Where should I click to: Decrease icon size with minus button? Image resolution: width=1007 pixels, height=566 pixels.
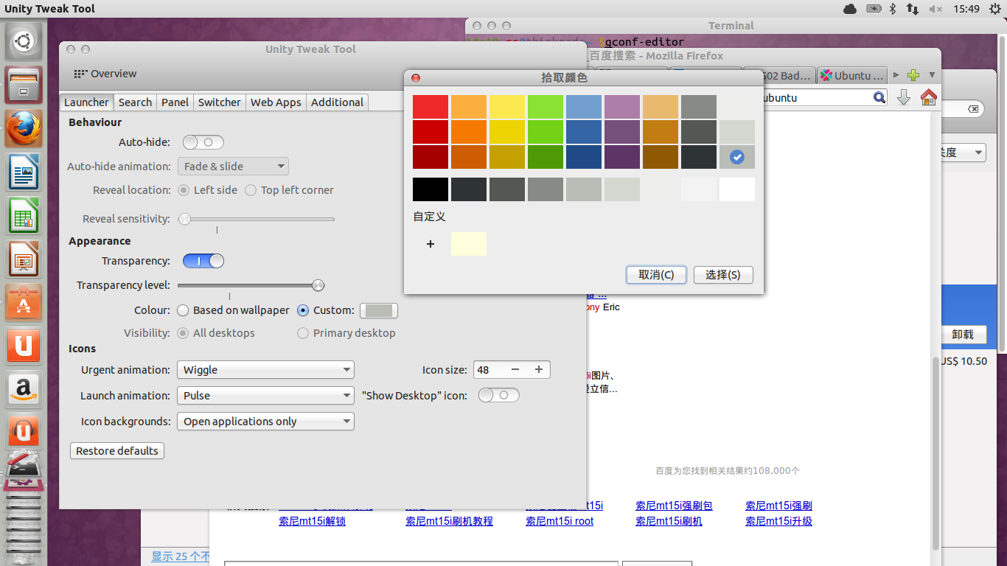515,370
